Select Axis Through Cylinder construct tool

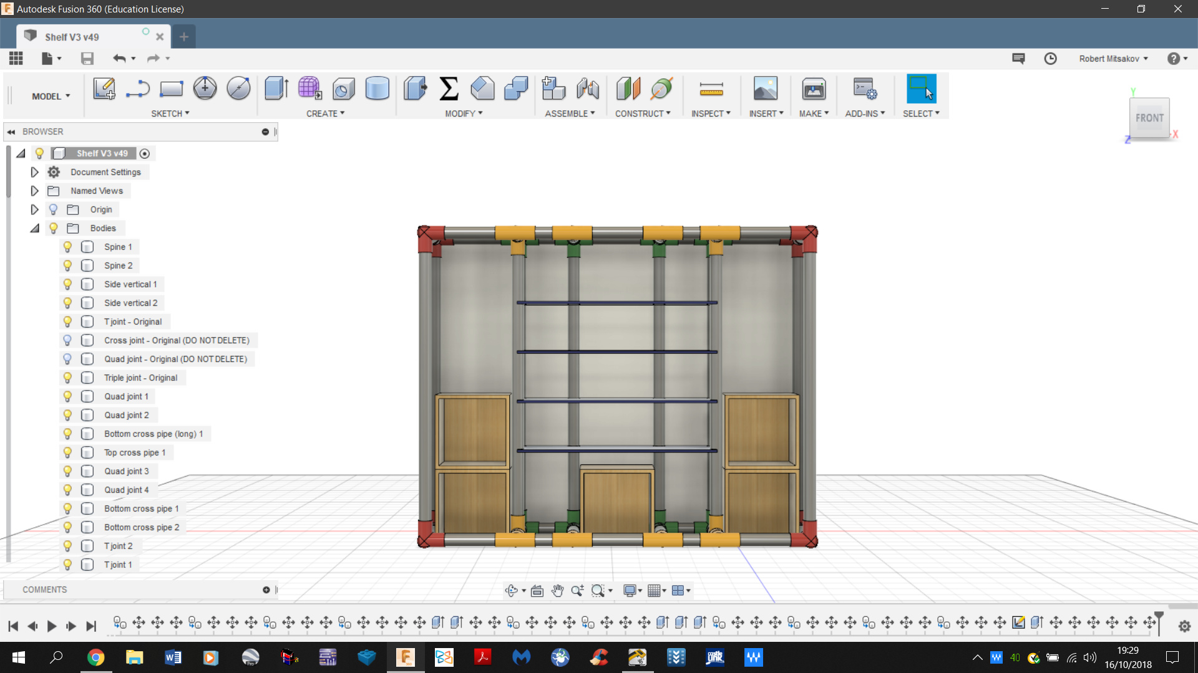[x=661, y=88]
